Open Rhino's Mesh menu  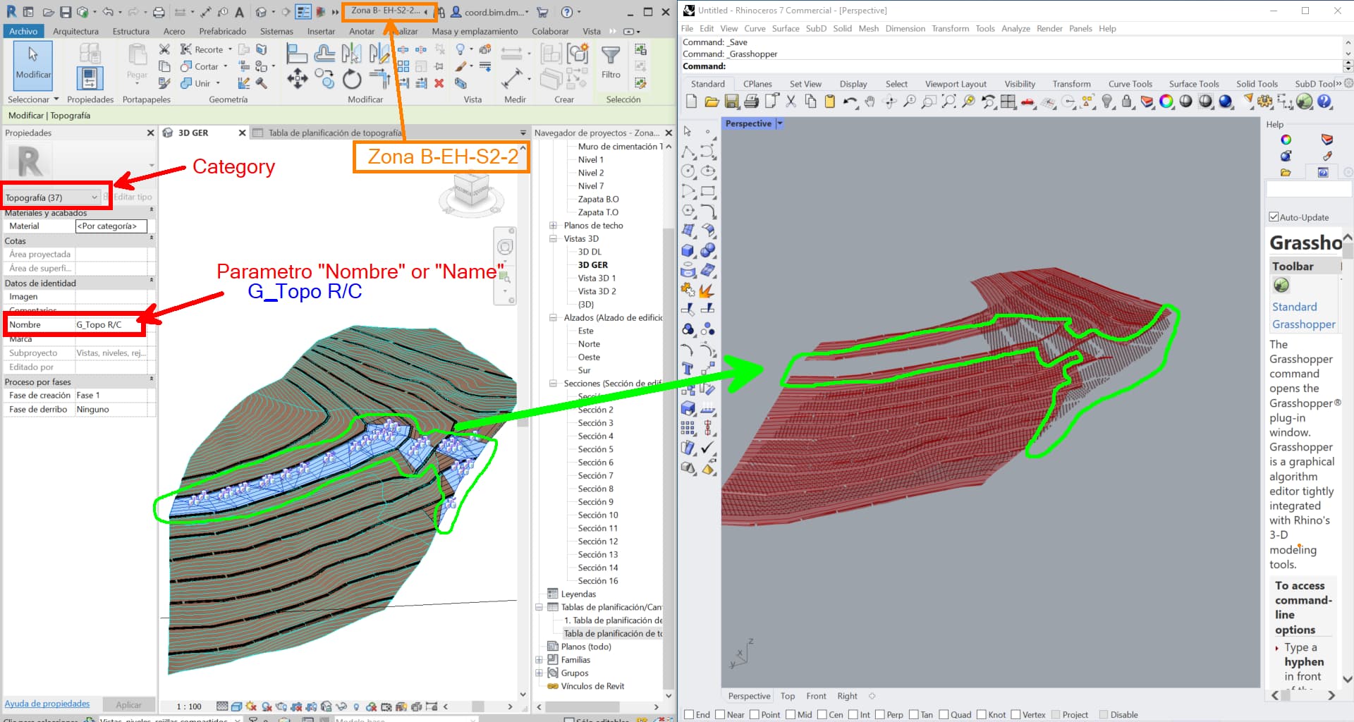coord(869,28)
